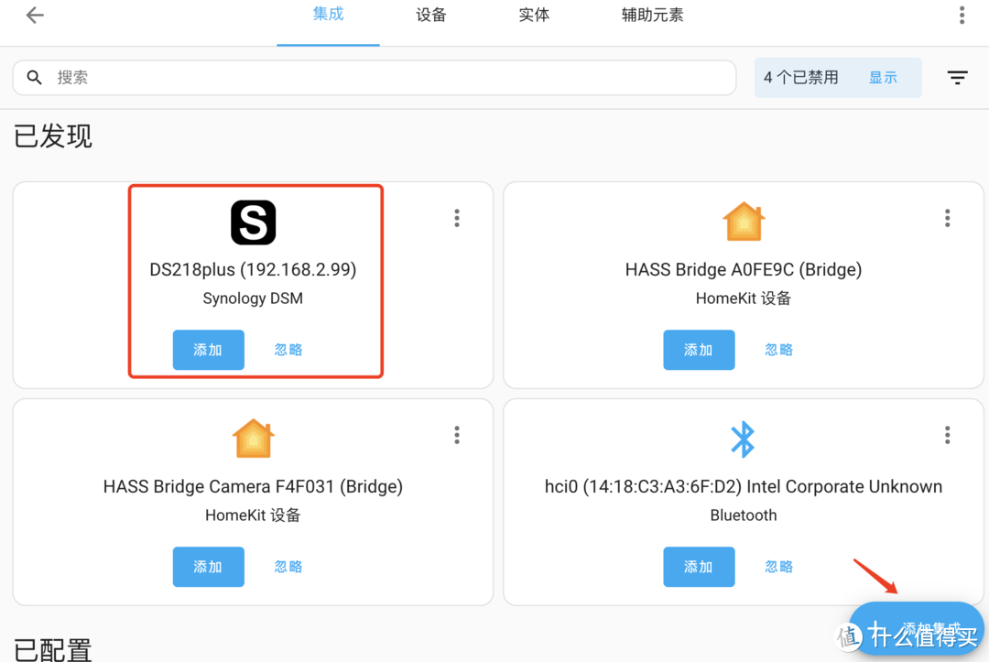The image size is (989, 662).
Task: Open options menu on HASS Bridge A0FE9C card
Action: [947, 218]
